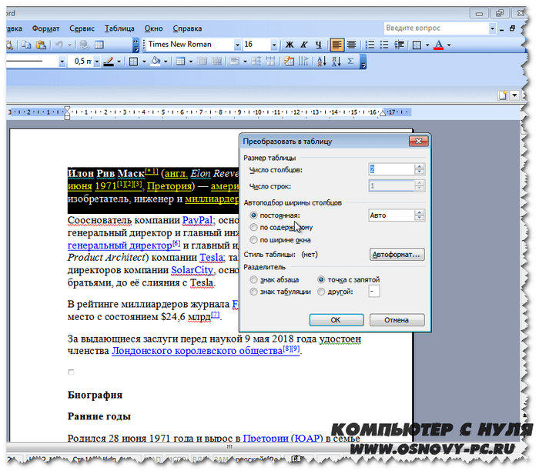Open the Таблица menu
Image resolution: width=539 pixels, height=474 pixels.
pos(119,28)
